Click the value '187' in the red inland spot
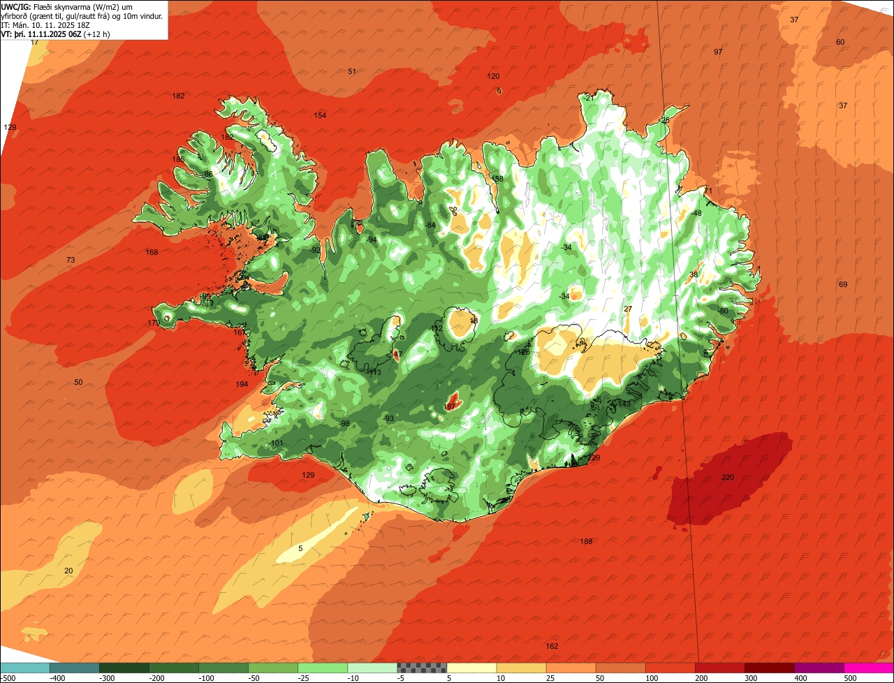The width and height of the screenshot is (894, 683). click(450, 406)
